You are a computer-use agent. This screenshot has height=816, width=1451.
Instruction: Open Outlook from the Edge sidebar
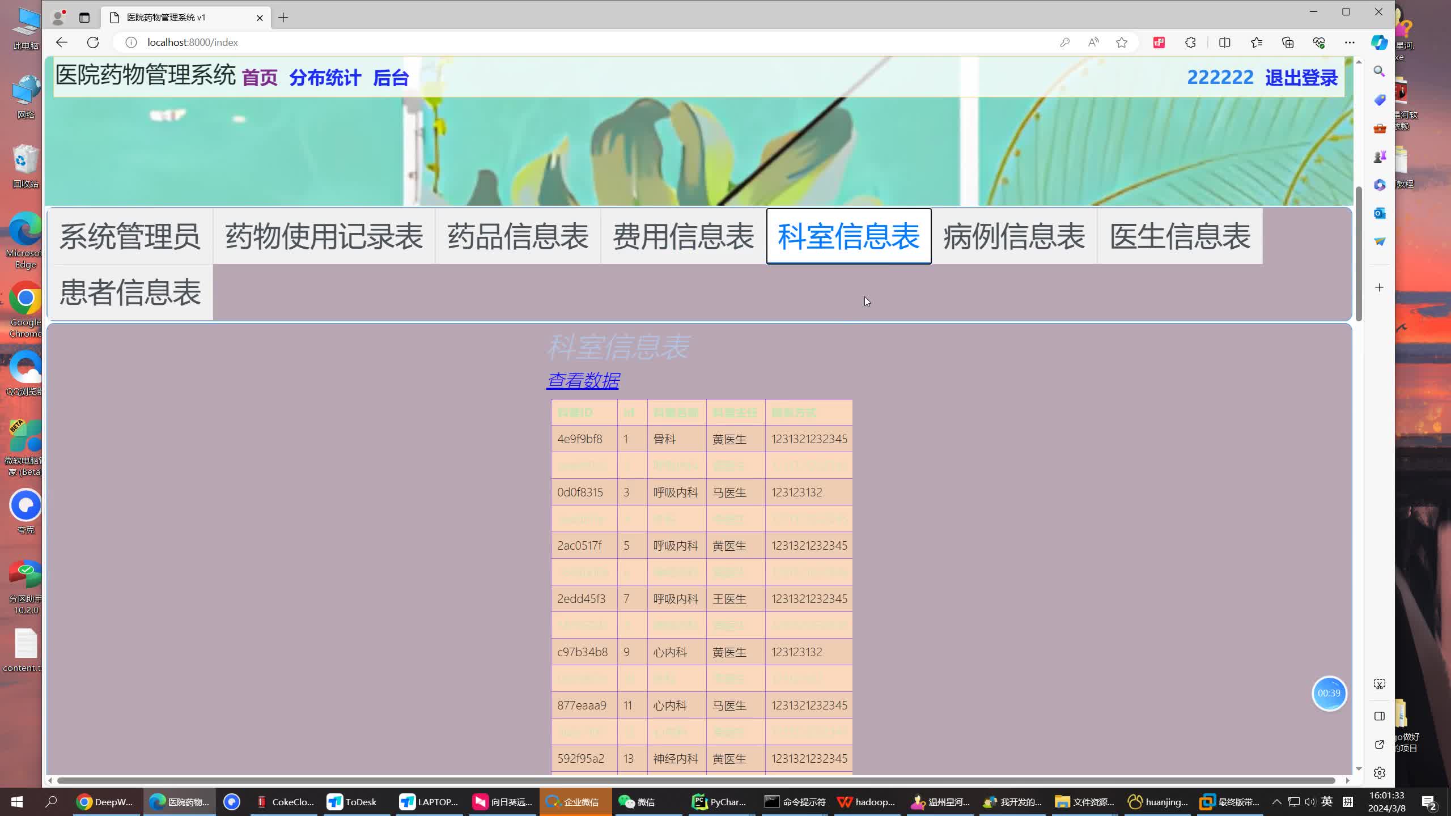(x=1380, y=213)
